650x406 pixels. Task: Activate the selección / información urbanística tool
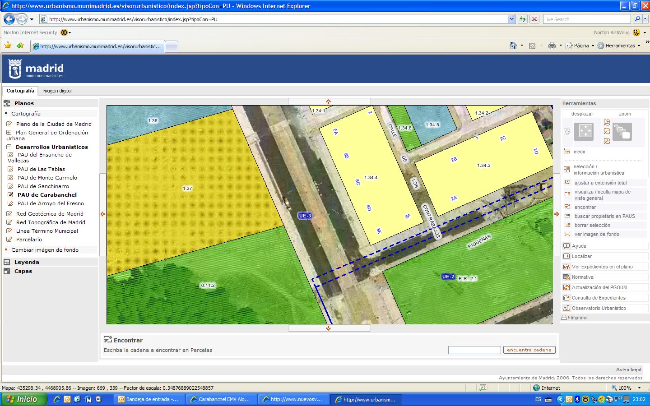pos(567,170)
